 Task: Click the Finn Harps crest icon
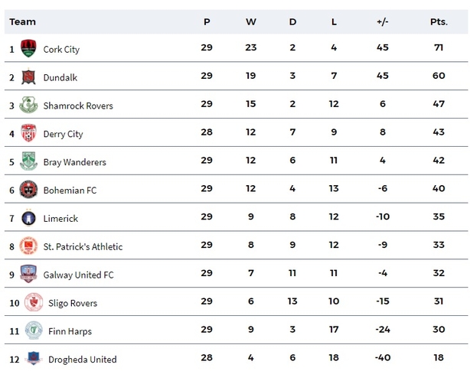(34, 330)
